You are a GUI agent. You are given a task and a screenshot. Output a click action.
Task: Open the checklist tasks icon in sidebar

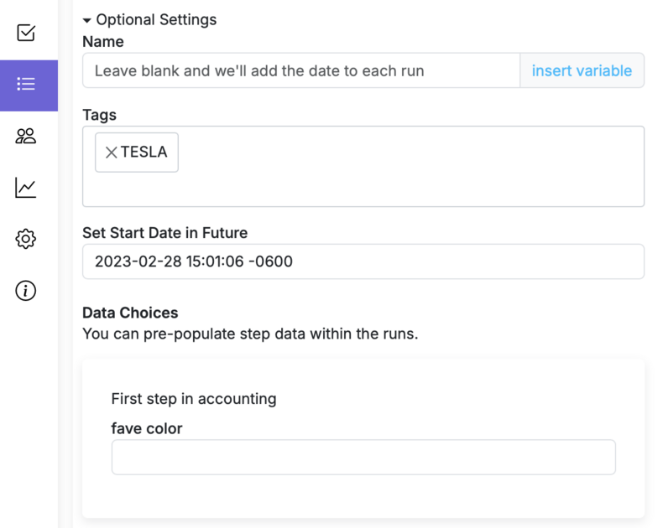tap(26, 33)
